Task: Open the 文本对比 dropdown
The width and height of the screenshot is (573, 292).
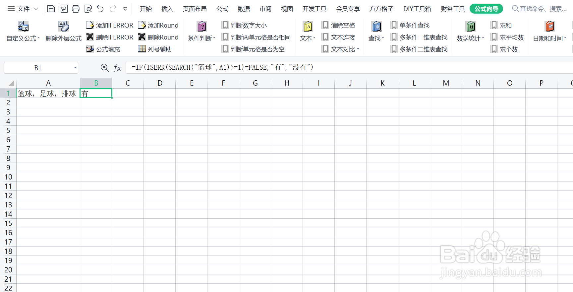Action: pyautogui.click(x=341, y=49)
